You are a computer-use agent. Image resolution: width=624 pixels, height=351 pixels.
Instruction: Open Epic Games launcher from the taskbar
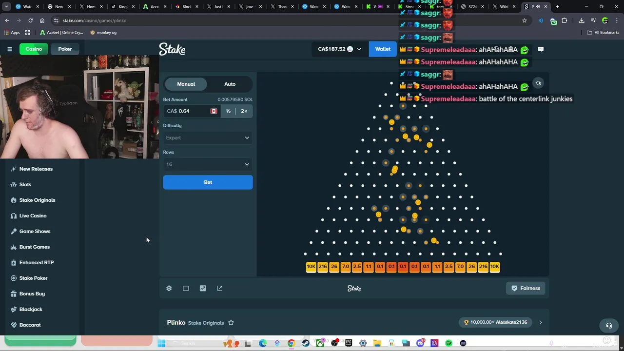pos(349,343)
